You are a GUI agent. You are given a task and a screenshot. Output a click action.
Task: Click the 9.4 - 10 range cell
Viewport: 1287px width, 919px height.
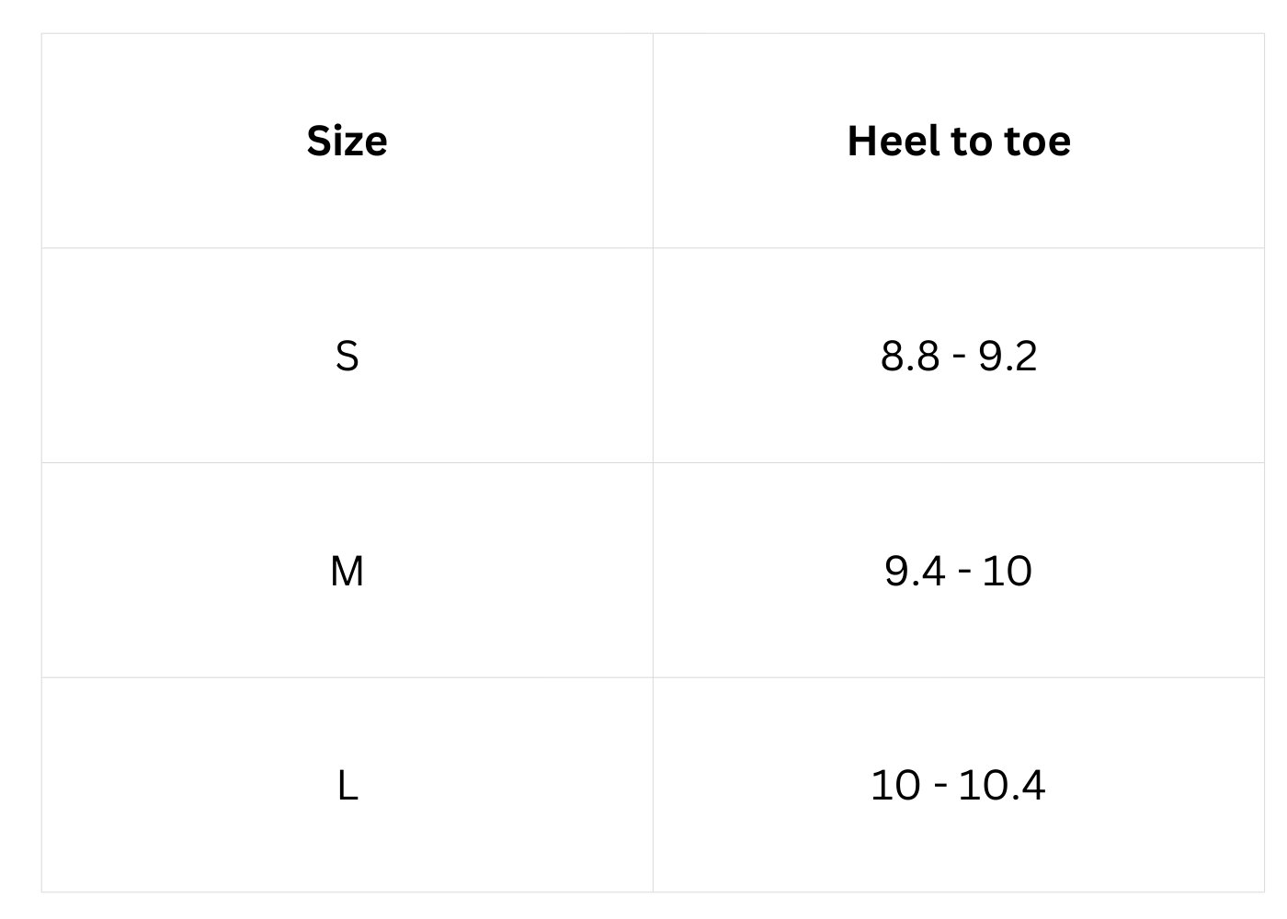(x=959, y=572)
